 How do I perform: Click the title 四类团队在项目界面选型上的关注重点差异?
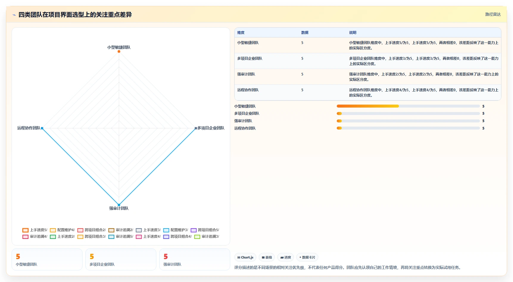click(x=75, y=15)
